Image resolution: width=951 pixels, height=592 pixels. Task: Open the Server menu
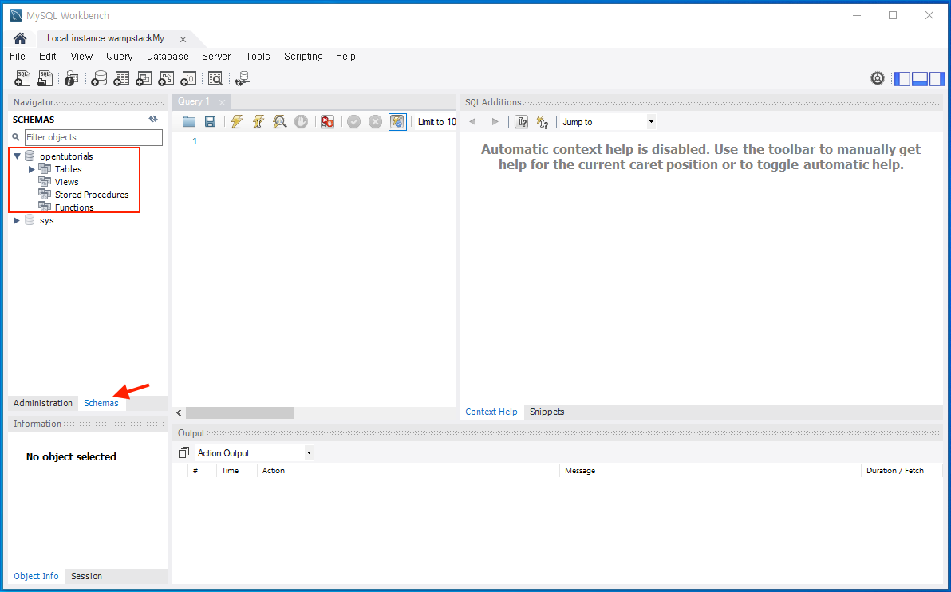click(216, 57)
